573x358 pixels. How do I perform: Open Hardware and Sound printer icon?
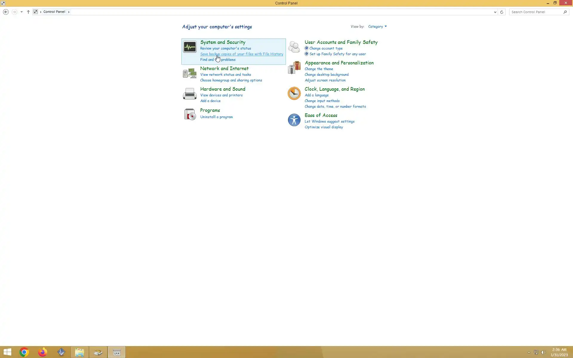(190, 94)
